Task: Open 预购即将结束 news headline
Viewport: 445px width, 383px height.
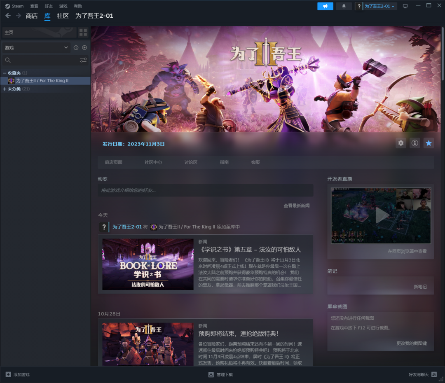Action: (x=239, y=334)
